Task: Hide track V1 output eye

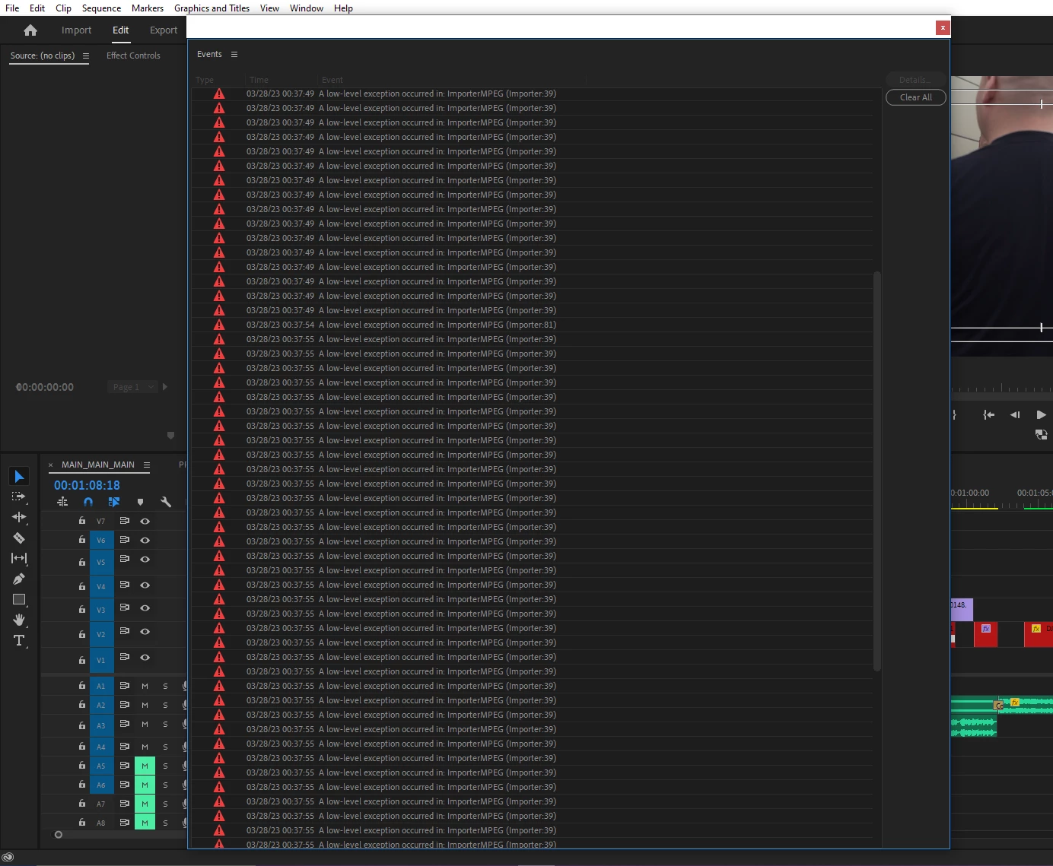Action: click(x=145, y=658)
